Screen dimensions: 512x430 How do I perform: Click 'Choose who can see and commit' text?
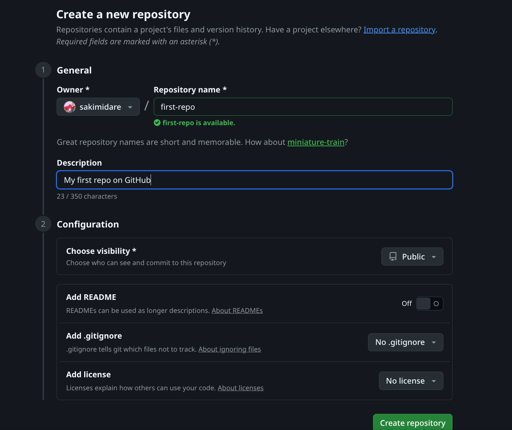146,263
